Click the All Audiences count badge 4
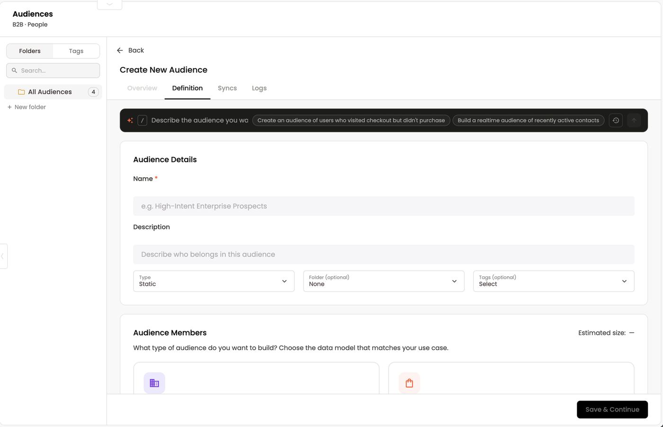Image resolution: width=663 pixels, height=427 pixels. click(x=93, y=92)
